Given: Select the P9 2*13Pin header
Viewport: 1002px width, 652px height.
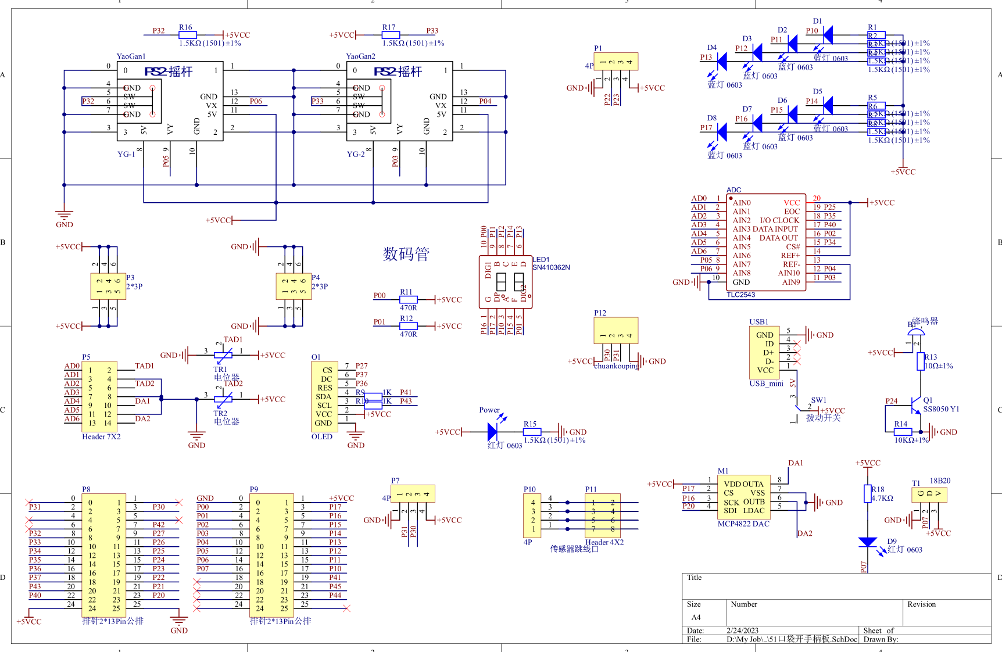Looking at the screenshot, I should [271, 555].
